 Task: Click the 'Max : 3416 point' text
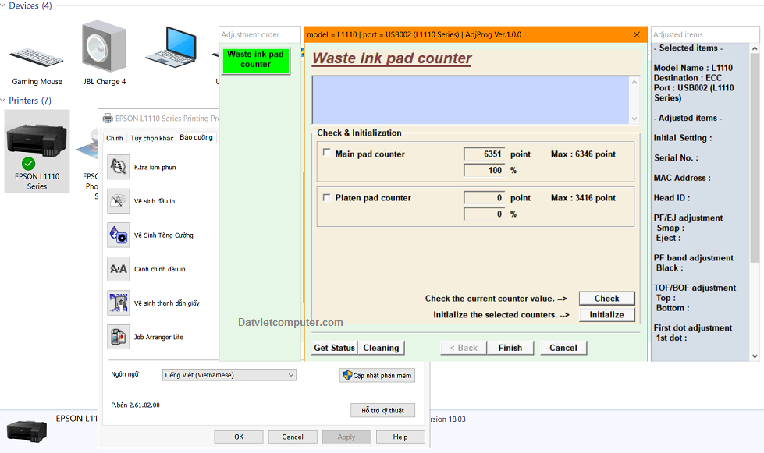(583, 198)
